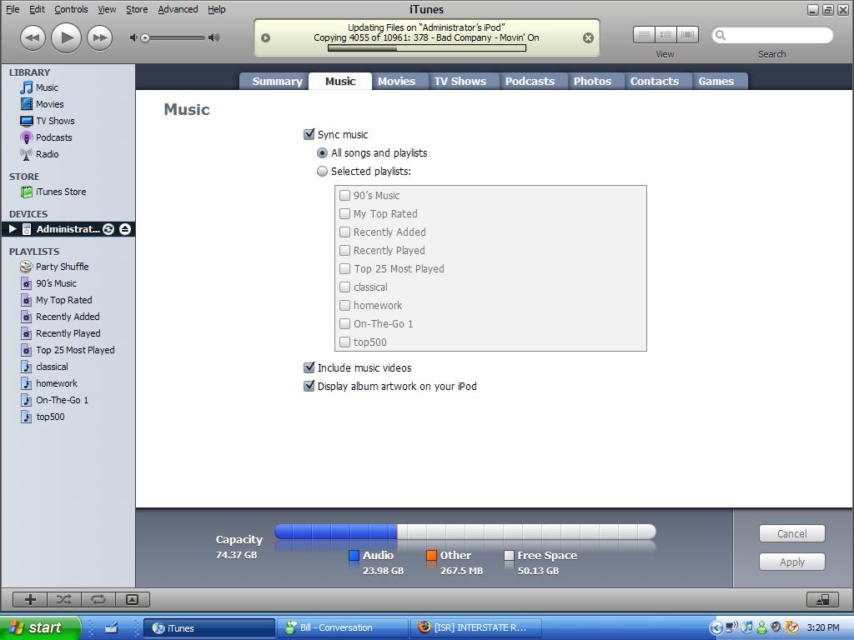Viewport: 854px width, 640px height.
Task: Open the Windows start menu
Action: [39, 627]
